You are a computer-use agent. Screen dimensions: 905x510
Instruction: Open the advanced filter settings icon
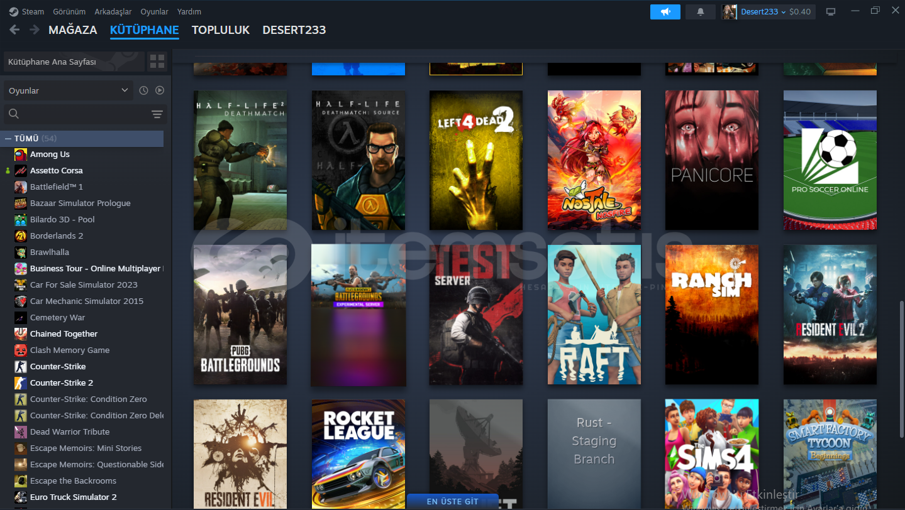(157, 114)
